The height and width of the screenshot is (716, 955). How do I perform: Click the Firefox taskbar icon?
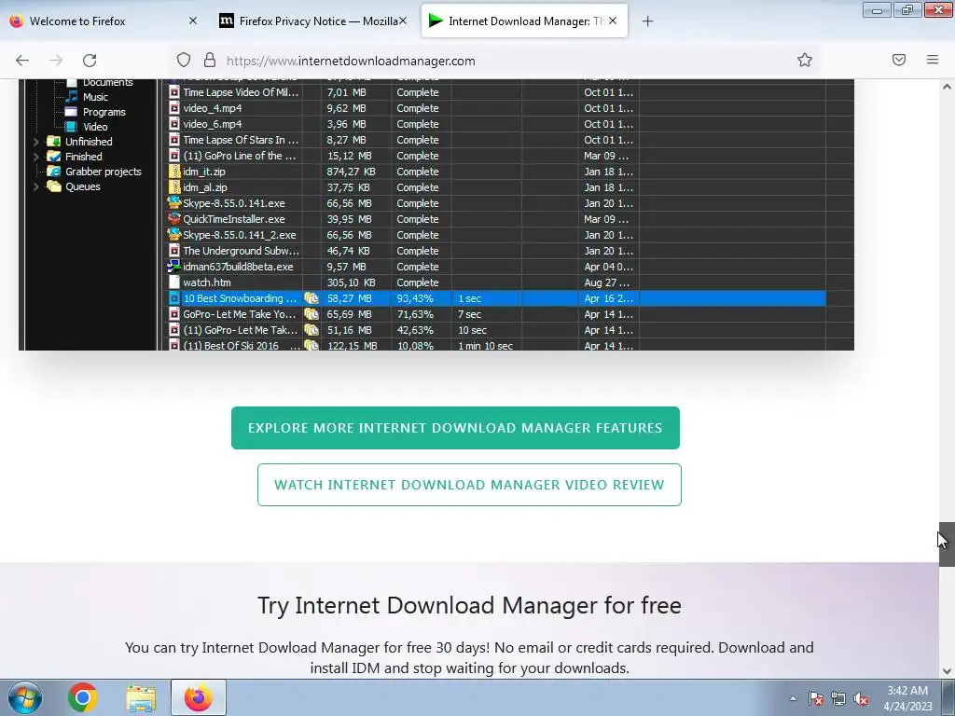point(199,697)
